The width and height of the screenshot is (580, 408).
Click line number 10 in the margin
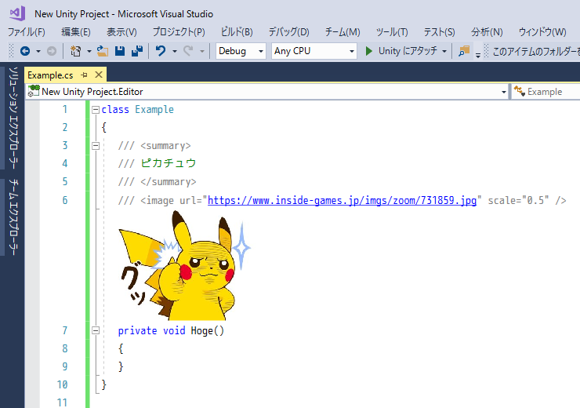click(x=63, y=384)
